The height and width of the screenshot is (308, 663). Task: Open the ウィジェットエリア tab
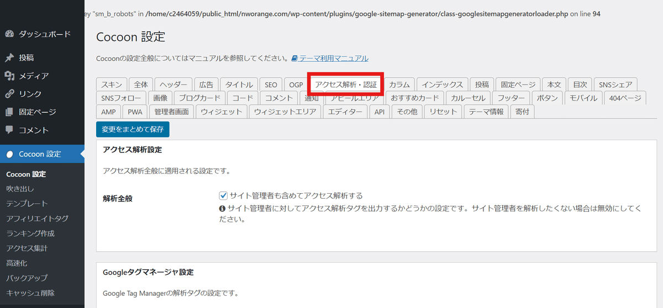point(285,111)
